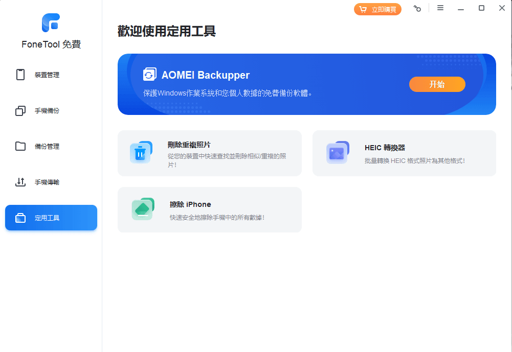This screenshot has height=352, width=512.
Task: Click the AOMEI Backupper sync icon
Action: pos(149,75)
